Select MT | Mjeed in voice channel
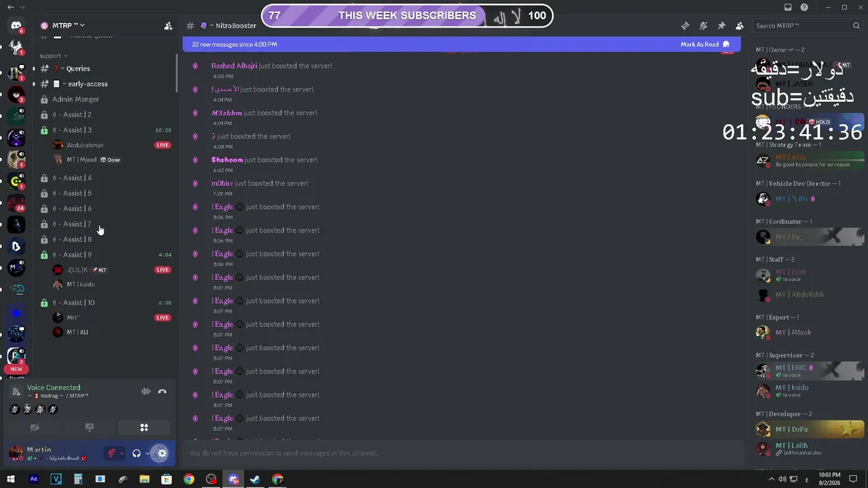 pos(111,160)
